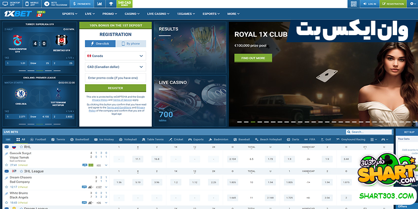Expand markets for White Bruins match

click(106, 203)
